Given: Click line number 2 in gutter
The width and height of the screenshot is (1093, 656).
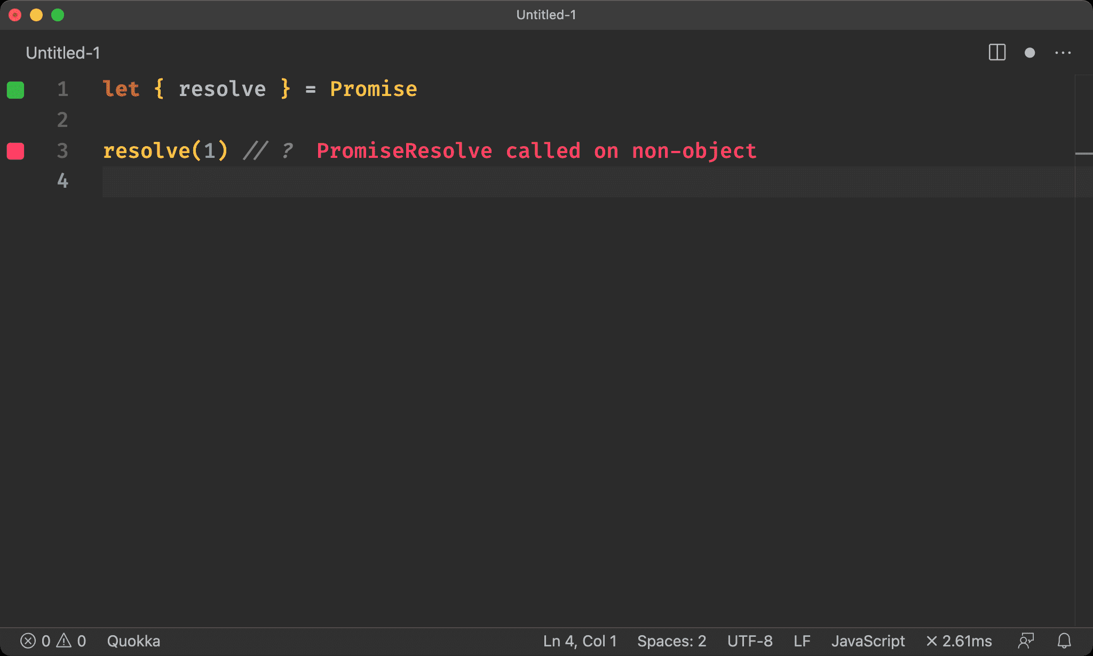Looking at the screenshot, I should [x=62, y=119].
